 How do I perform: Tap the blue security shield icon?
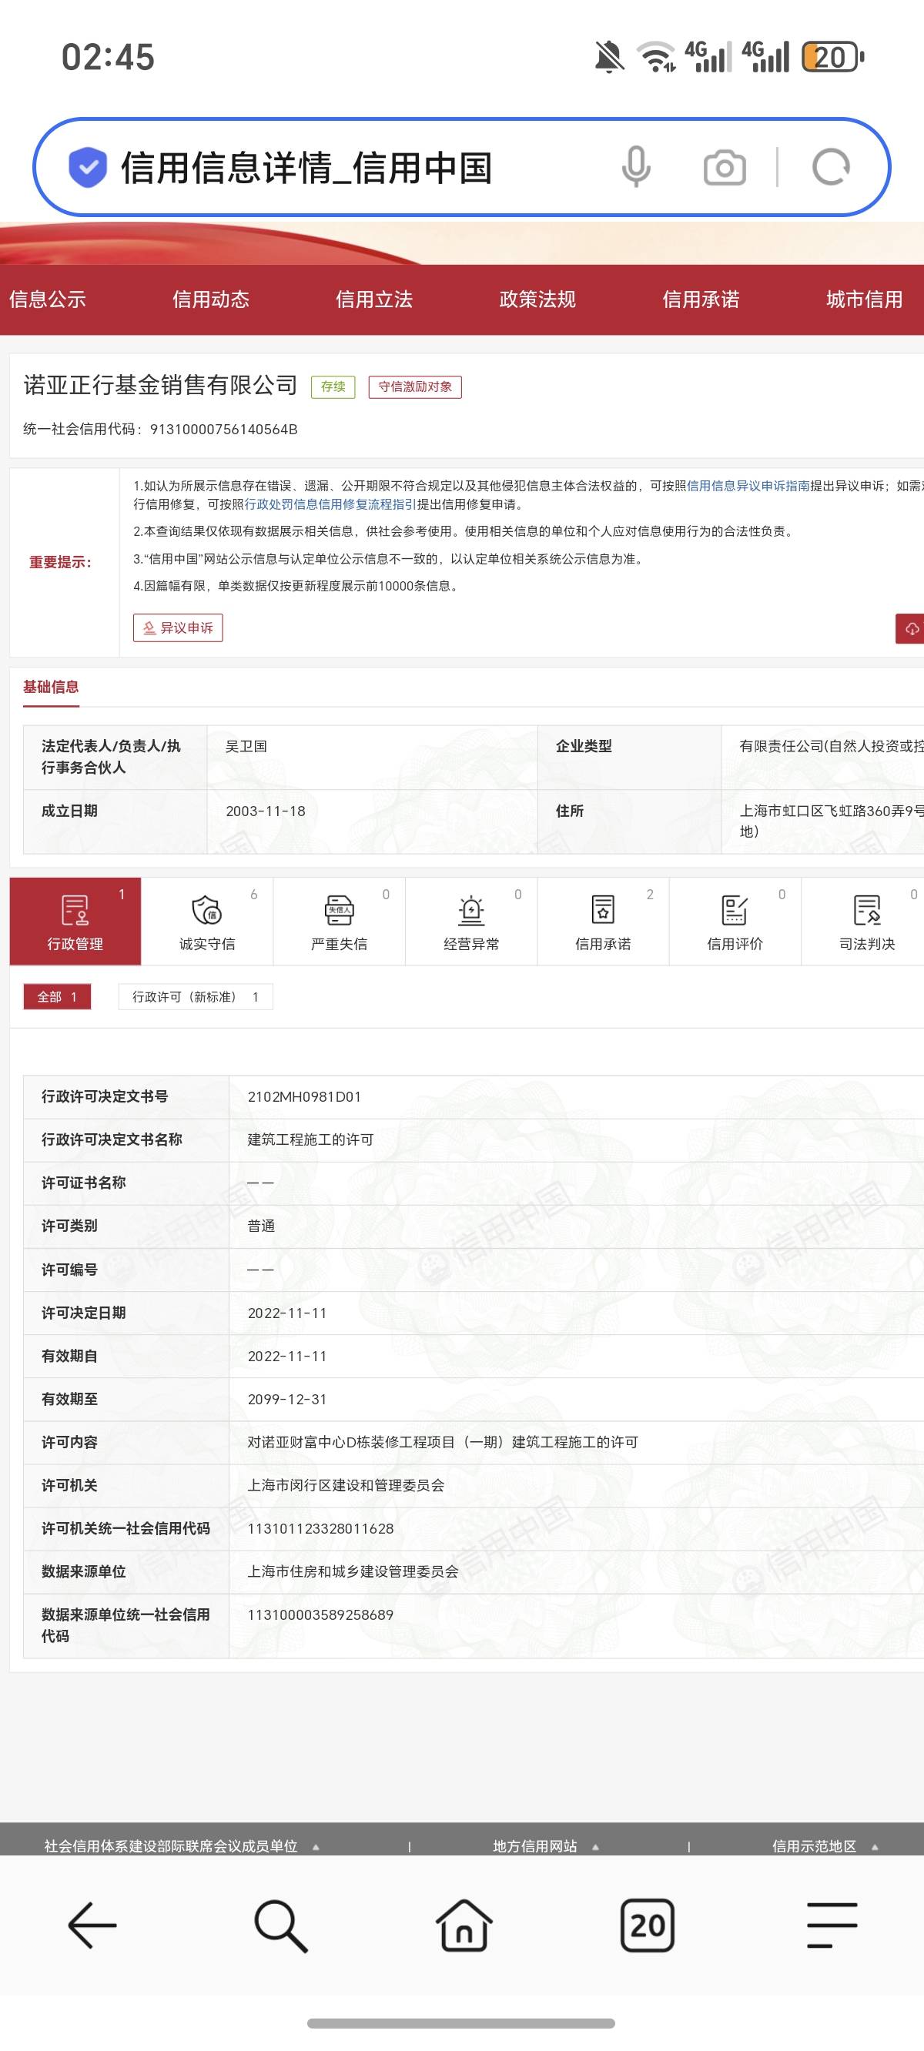point(88,167)
